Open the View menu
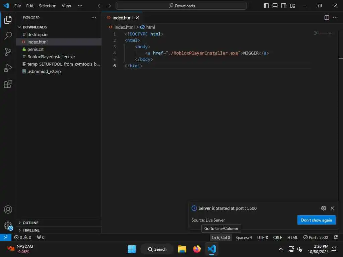Screen dimensions: 343x257 click(66, 6)
